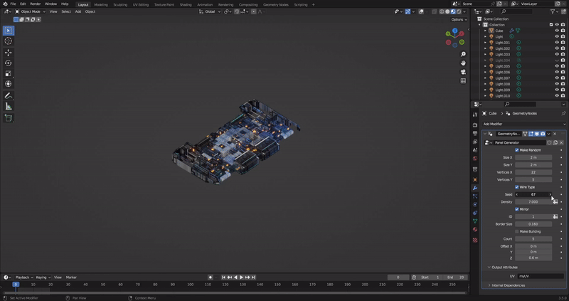Open the Object properties orange square tab

pyautogui.click(x=475, y=180)
